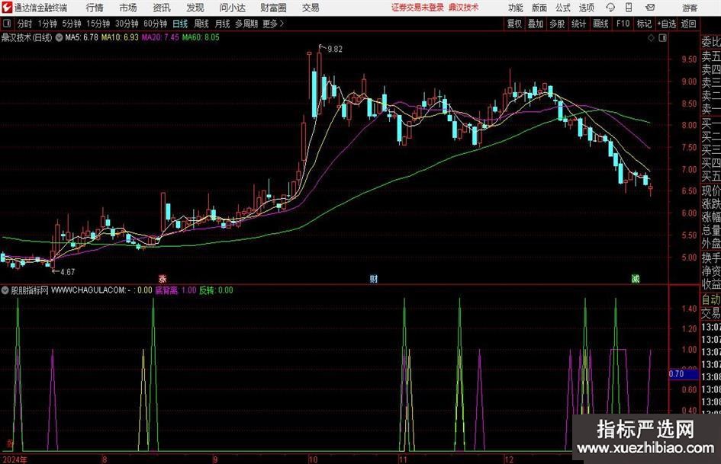Switch to the 60分钟 period tab
This screenshot has width=721, height=464.
pyautogui.click(x=155, y=24)
